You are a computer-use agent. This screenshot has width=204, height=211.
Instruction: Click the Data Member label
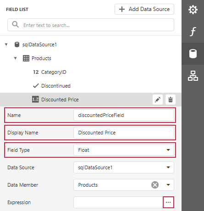click(22, 185)
